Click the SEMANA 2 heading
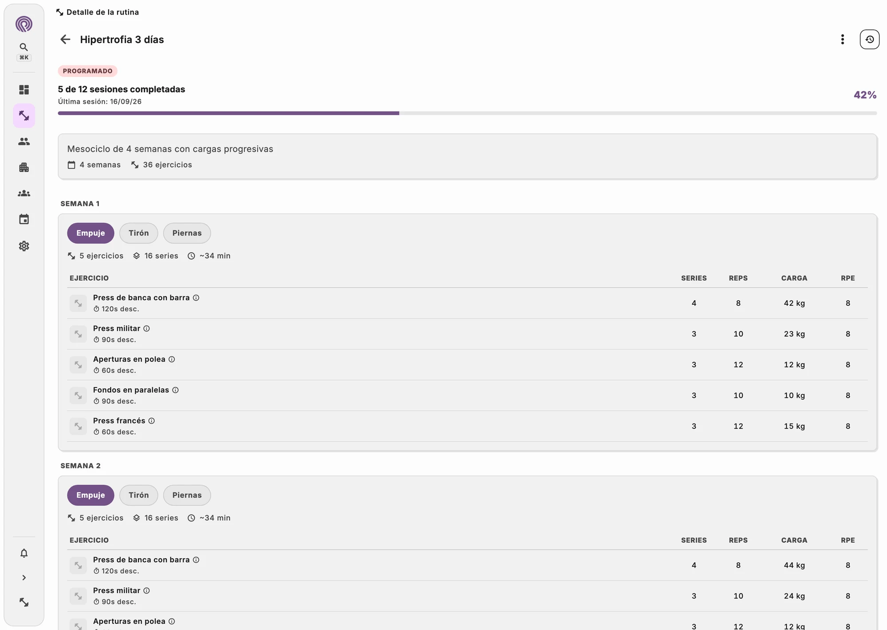 pyautogui.click(x=80, y=466)
